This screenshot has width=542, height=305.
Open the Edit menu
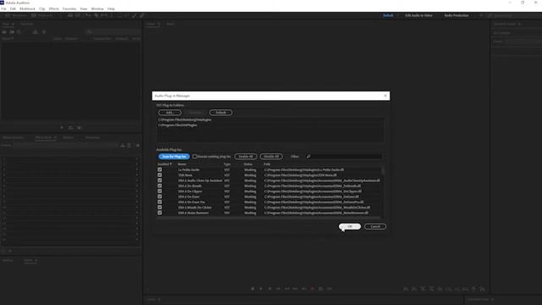click(x=13, y=8)
